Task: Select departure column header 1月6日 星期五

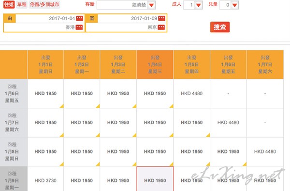Action: pos(229,64)
